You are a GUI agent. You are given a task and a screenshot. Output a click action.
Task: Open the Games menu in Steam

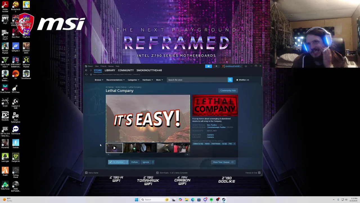111,66
